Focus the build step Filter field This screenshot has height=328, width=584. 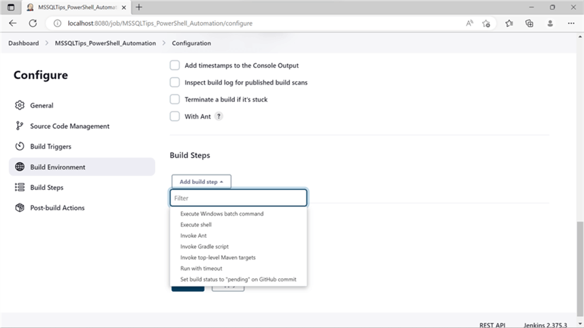(238, 198)
